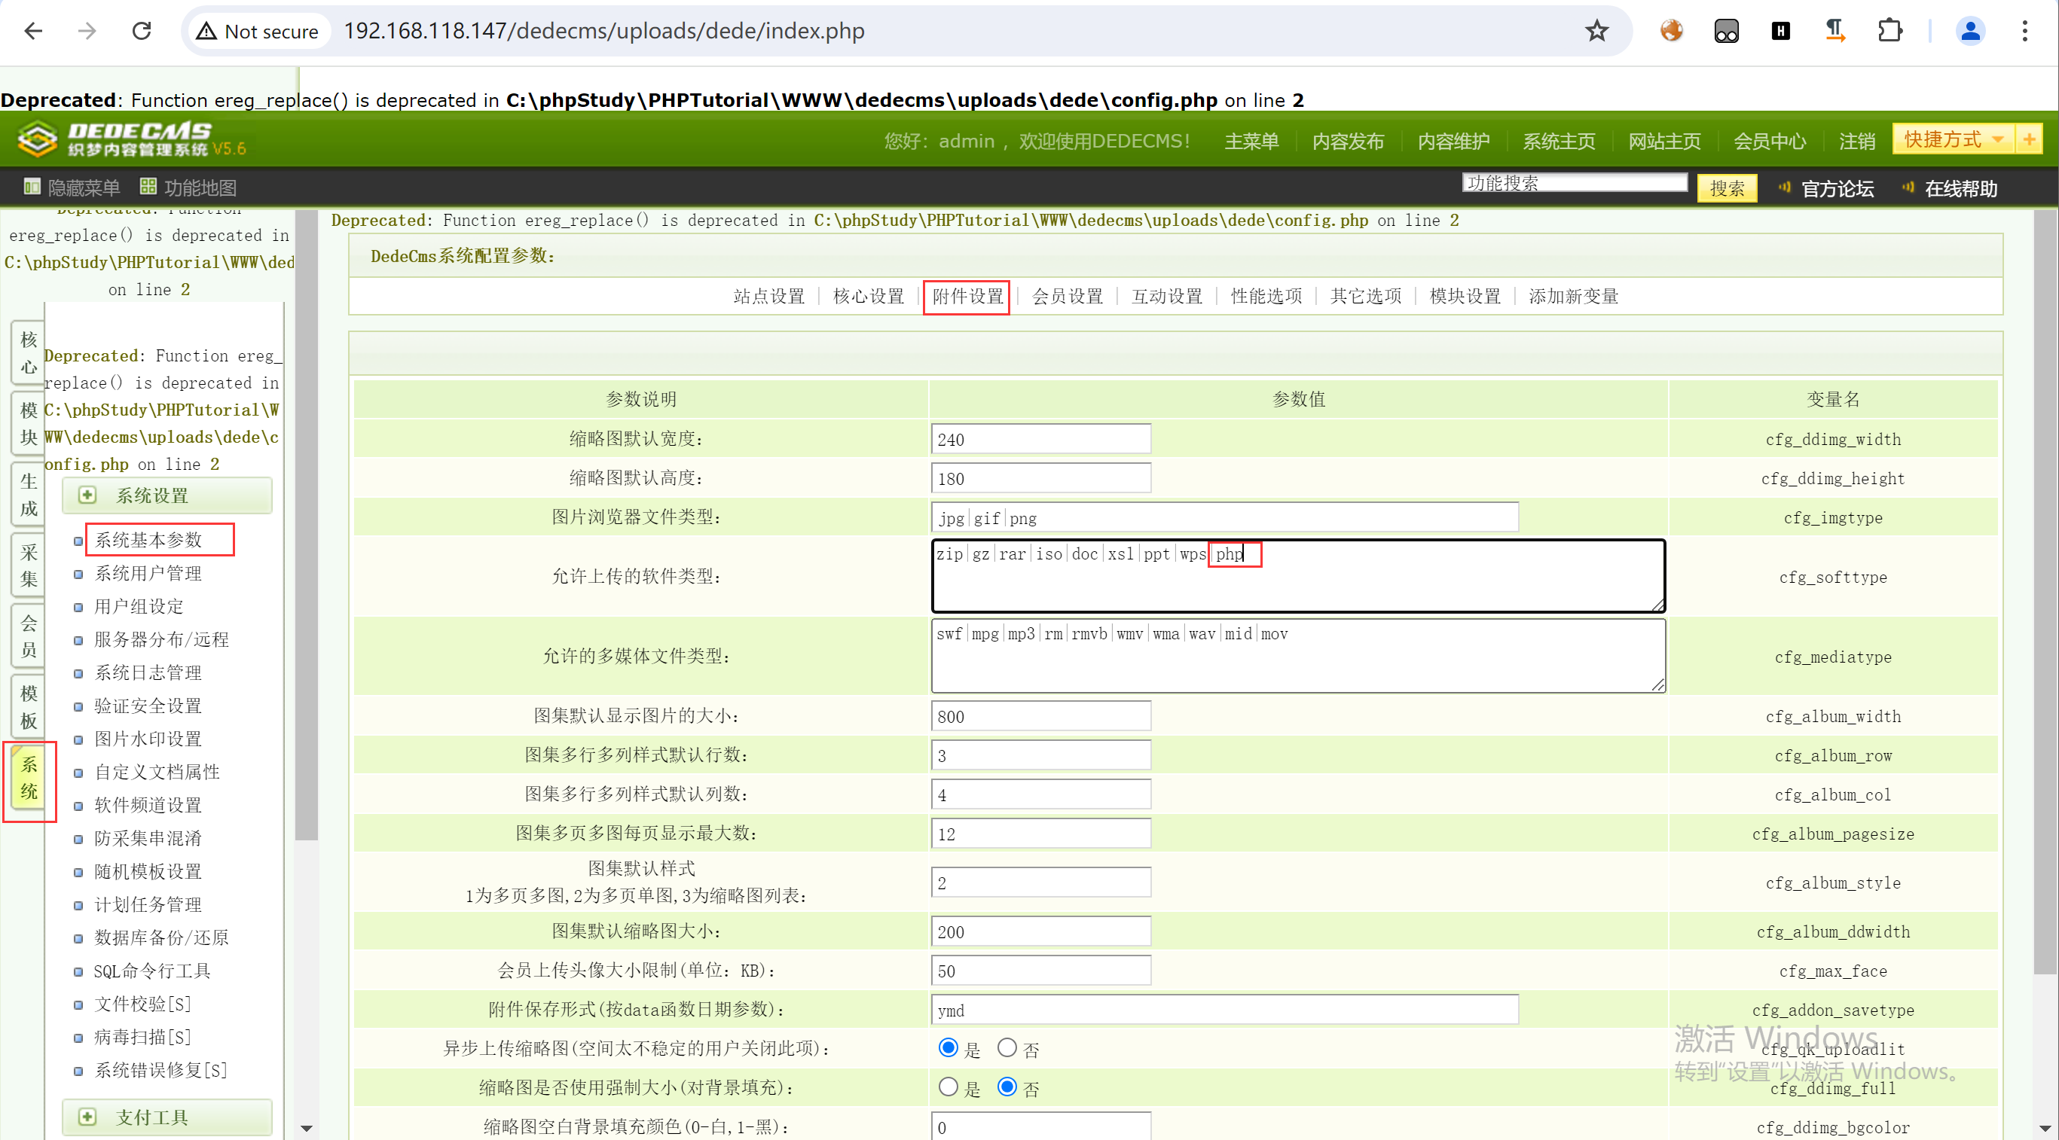Viewport: 2059px width, 1140px height.
Task: Open 官方论坛 link
Action: [x=1837, y=188]
